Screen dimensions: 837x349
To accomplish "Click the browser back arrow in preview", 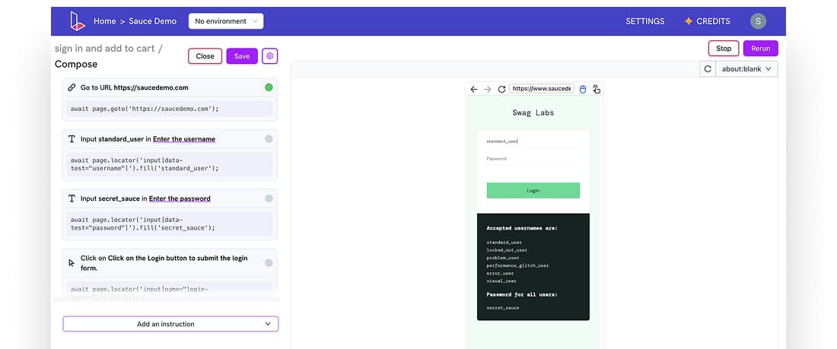I will click(x=474, y=89).
